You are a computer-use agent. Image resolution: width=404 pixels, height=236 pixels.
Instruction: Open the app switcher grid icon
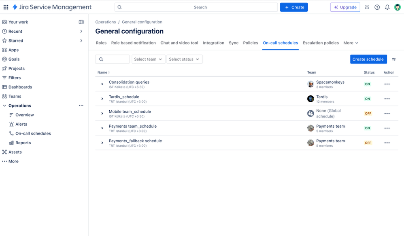tap(6, 7)
